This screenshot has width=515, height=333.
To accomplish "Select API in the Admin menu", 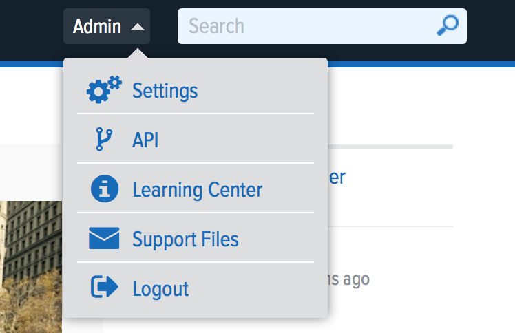I will coord(196,139).
